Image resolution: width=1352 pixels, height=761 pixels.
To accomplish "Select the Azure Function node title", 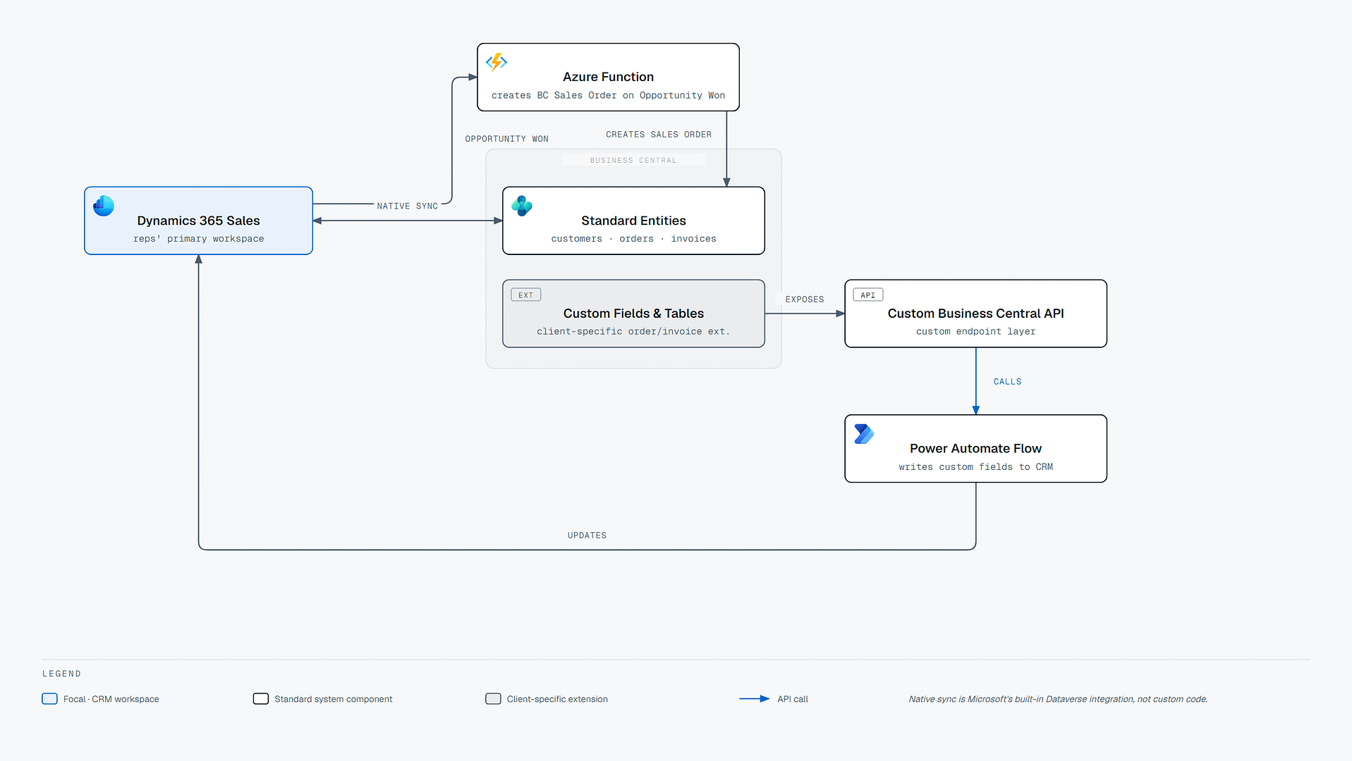I will [608, 77].
